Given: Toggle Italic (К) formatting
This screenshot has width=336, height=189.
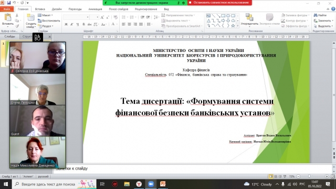Looking at the screenshot, I should pos(72,24).
